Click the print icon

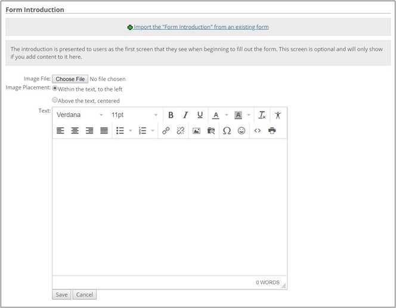tap(272, 131)
